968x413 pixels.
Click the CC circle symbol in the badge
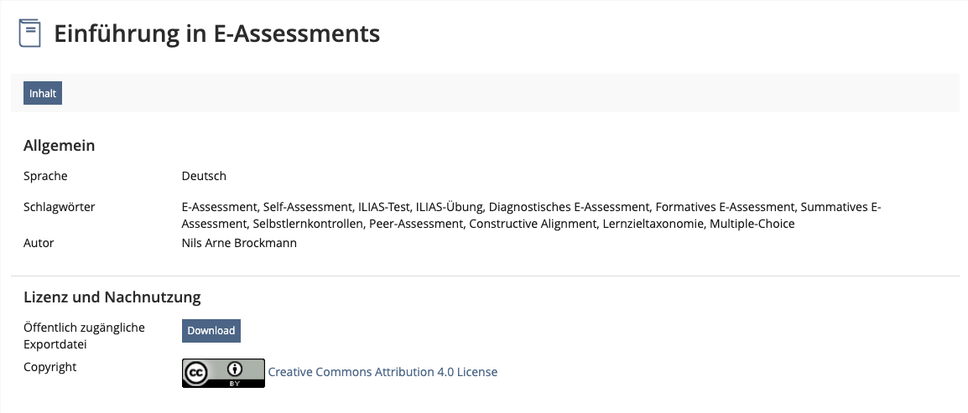196,372
